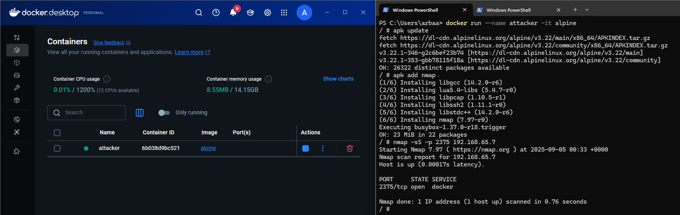Click CPU usage value 0.01% / 1200%

click(x=74, y=90)
